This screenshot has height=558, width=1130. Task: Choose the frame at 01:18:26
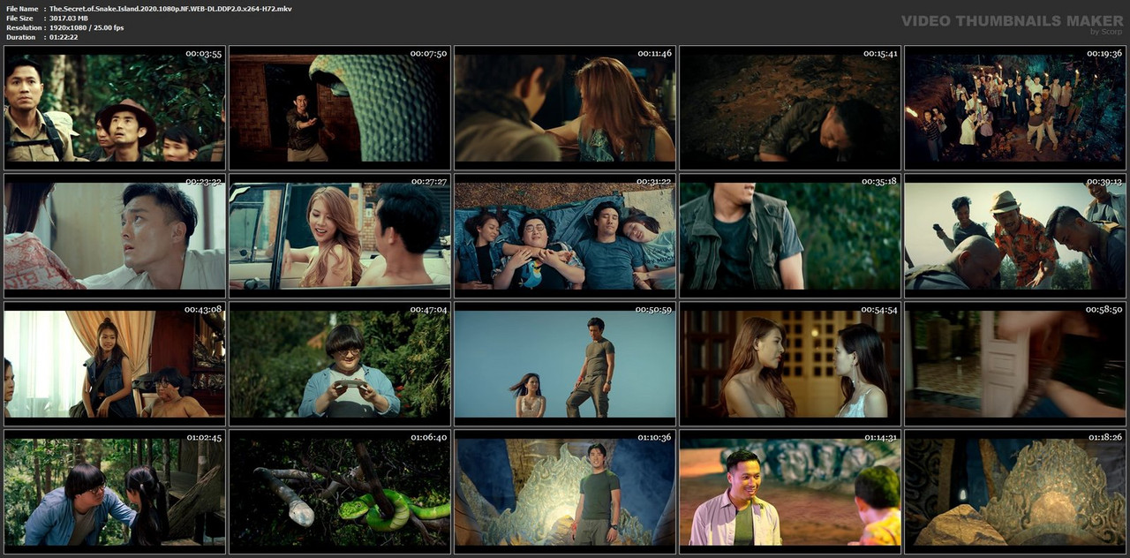(1015, 492)
